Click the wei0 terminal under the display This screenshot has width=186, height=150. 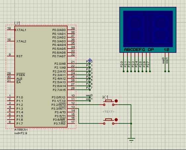click(165, 71)
